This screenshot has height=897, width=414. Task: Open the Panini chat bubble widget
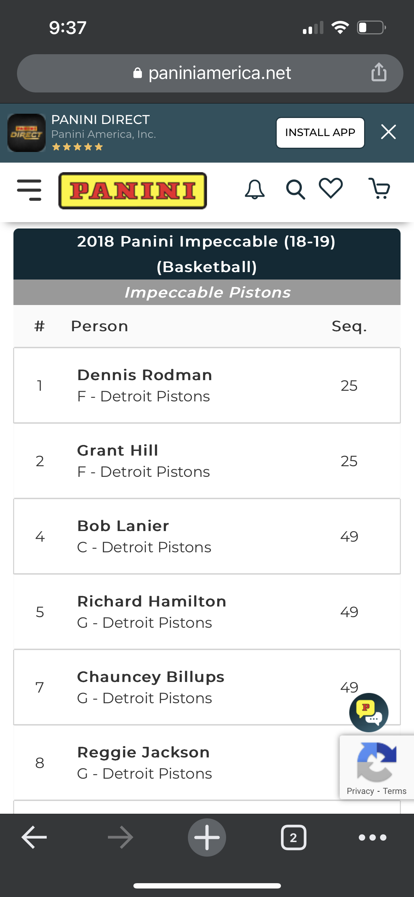[369, 712]
